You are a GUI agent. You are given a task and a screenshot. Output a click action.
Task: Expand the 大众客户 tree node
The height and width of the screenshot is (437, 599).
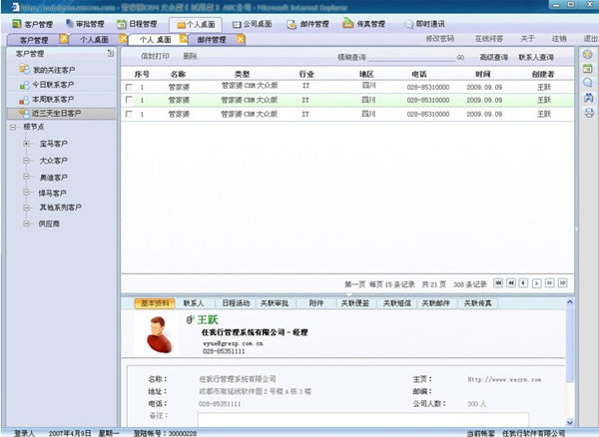[27, 160]
